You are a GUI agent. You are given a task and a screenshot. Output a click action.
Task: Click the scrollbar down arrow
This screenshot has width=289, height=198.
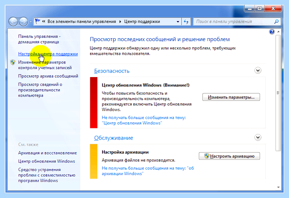pyautogui.click(x=278, y=187)
